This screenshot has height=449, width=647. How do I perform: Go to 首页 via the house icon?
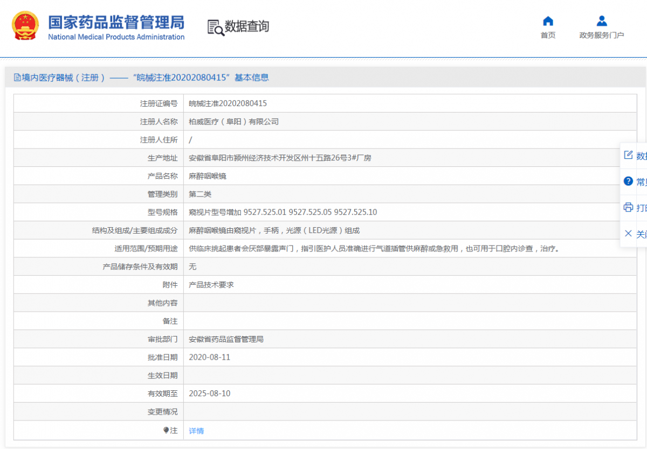click(x=548, y=21)
